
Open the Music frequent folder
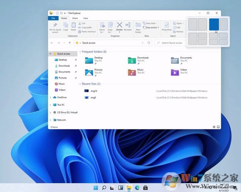(136, 72)
